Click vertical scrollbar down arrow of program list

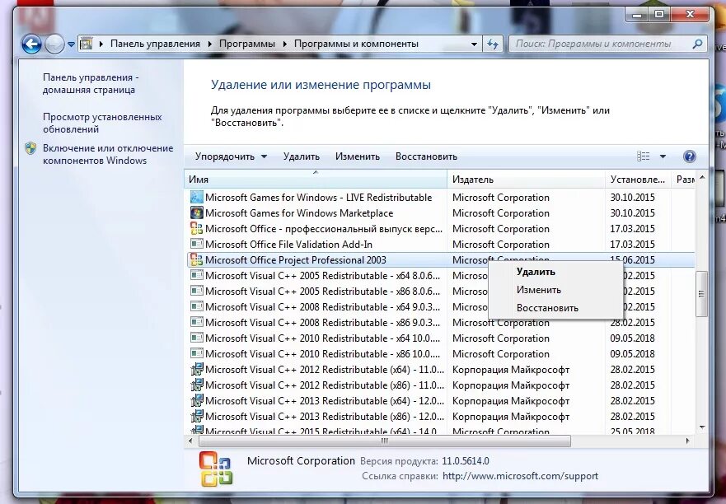tap(702, 427)
